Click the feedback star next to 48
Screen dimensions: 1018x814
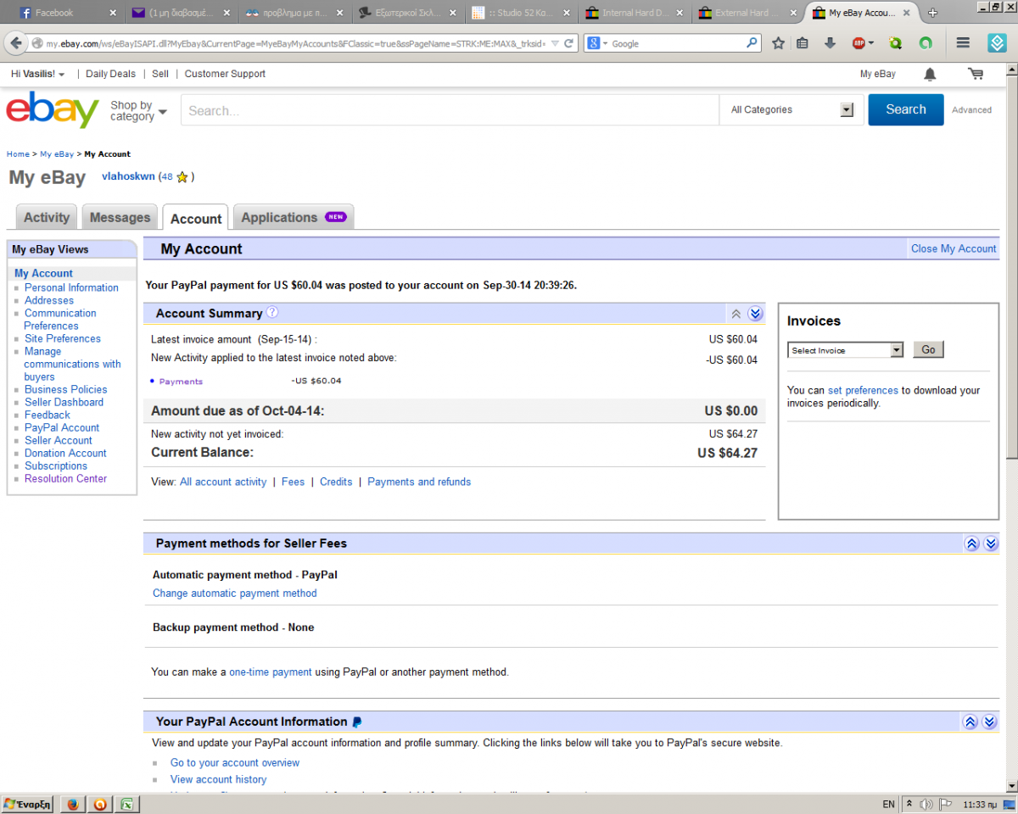182,177
